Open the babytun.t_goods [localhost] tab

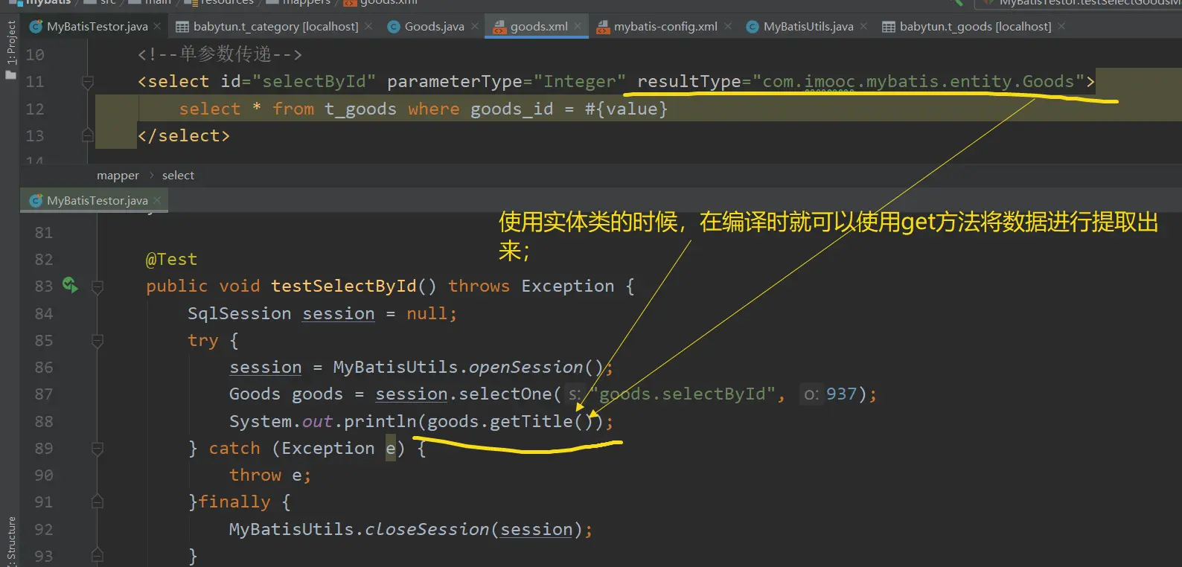pos(975,27)
